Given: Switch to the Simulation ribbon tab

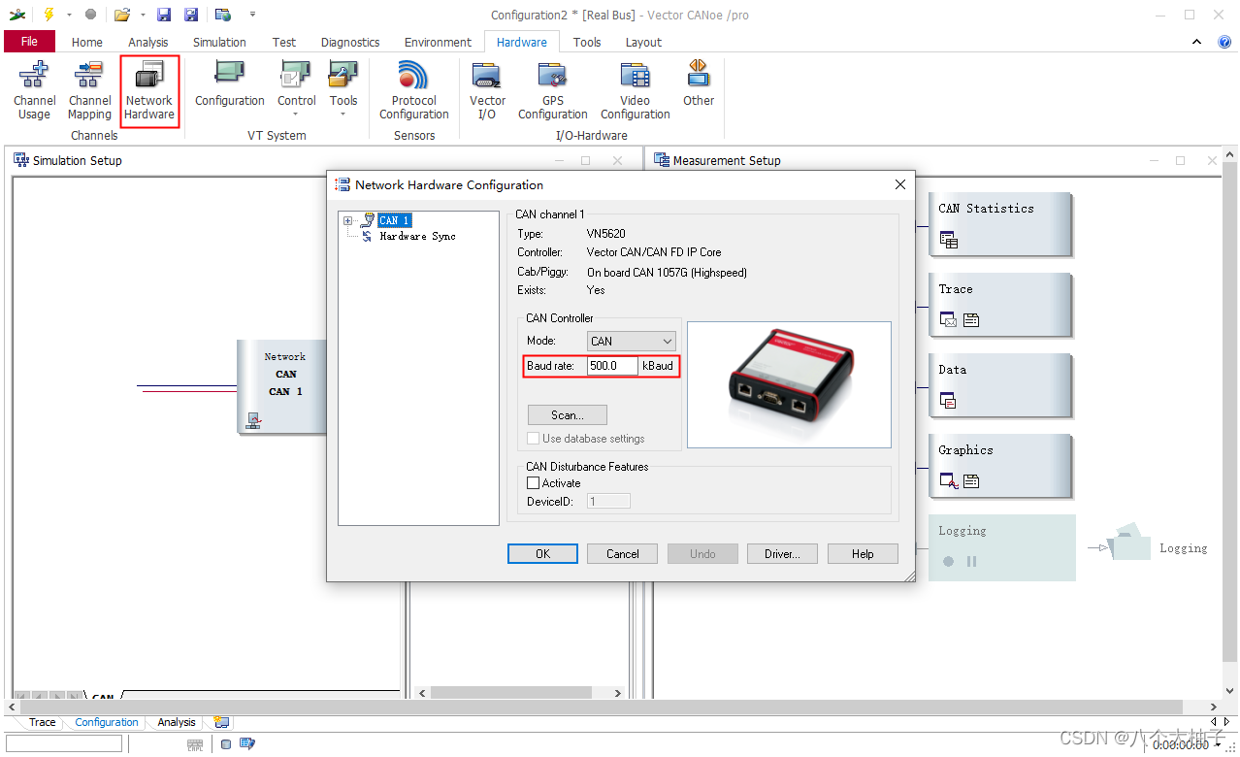Looking at the screenshot, I should click(219, 42).
